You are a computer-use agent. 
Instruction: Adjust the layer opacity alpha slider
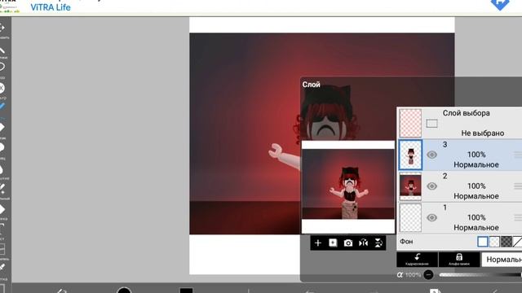(480, 275)
